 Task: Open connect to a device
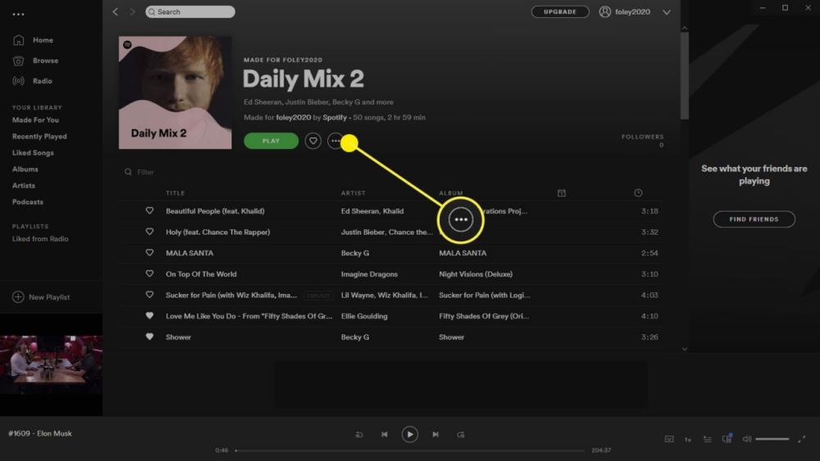[727, 439]
